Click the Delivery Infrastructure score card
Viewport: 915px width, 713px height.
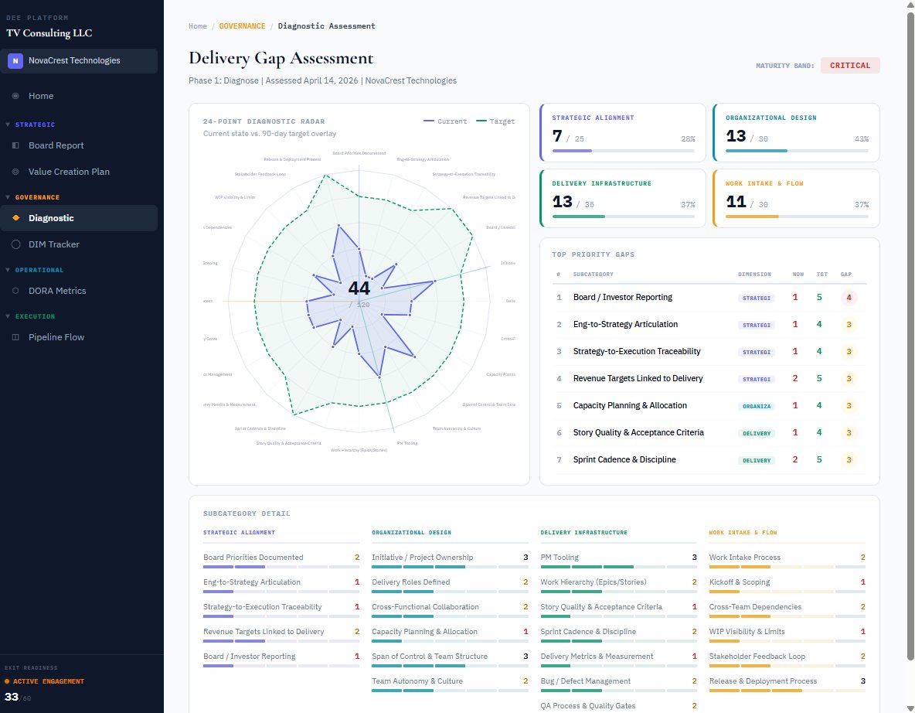click(x=623, y=198)
